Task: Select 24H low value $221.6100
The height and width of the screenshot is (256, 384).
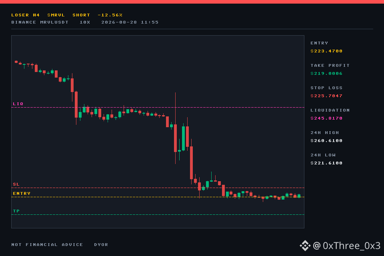Action: click(326, 163)
